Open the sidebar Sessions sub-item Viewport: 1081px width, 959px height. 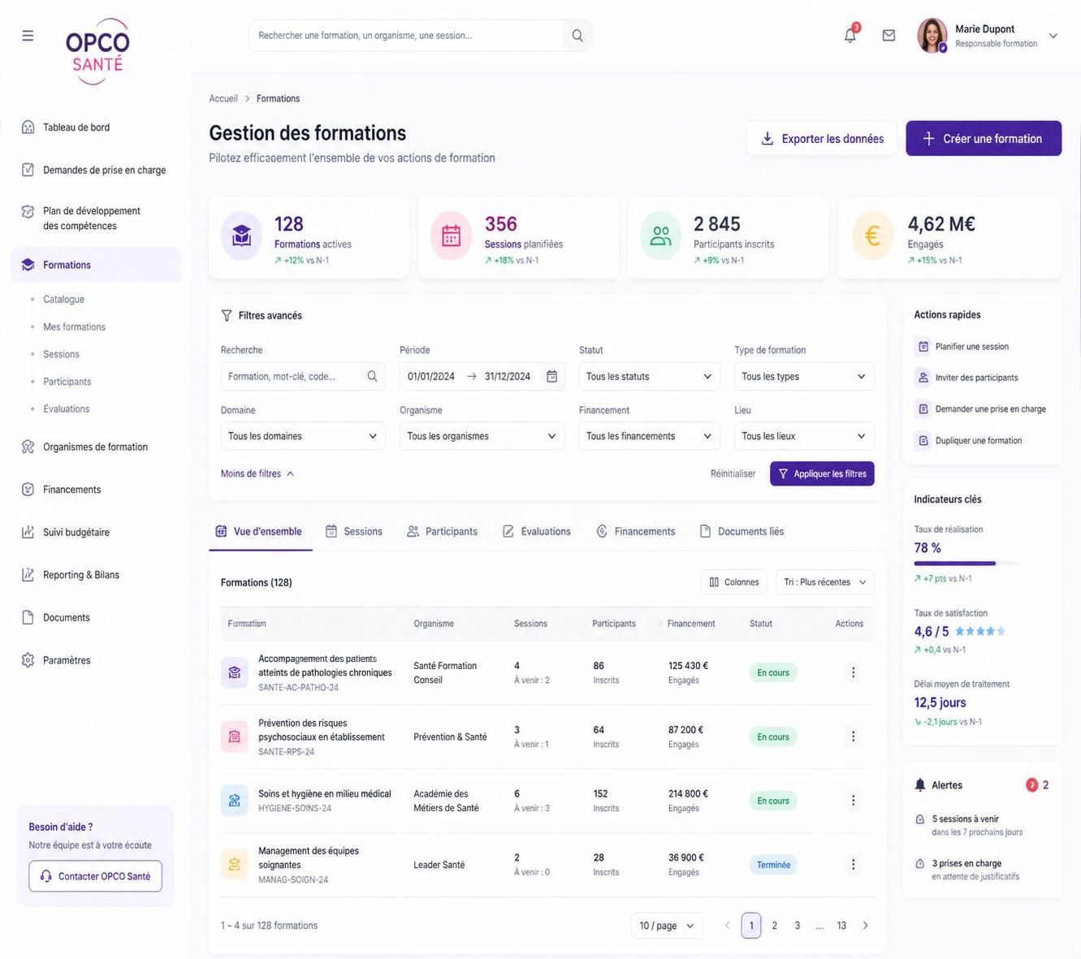(61, 355)
